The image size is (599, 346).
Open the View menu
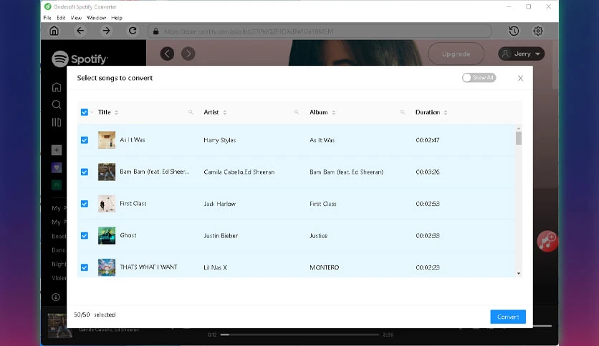pyautogui.click(x=76, y=18)
